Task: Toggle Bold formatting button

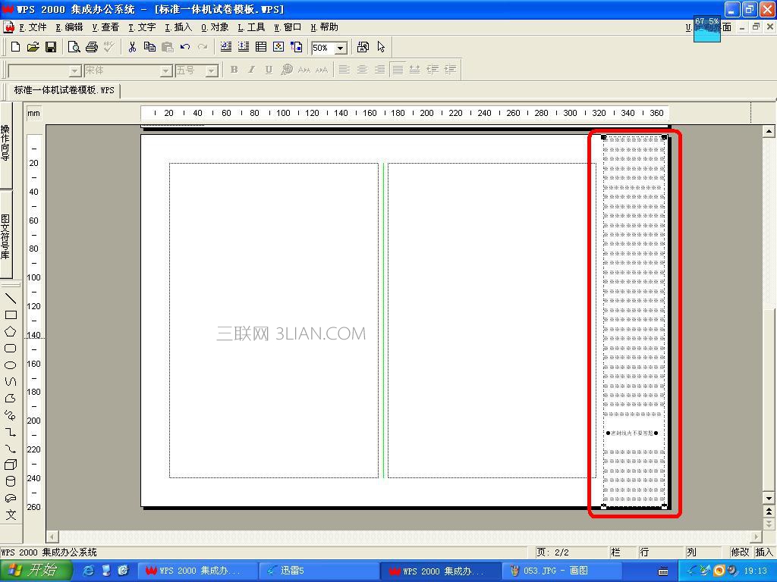Action: pyautogui.click(x=234, y=70)
